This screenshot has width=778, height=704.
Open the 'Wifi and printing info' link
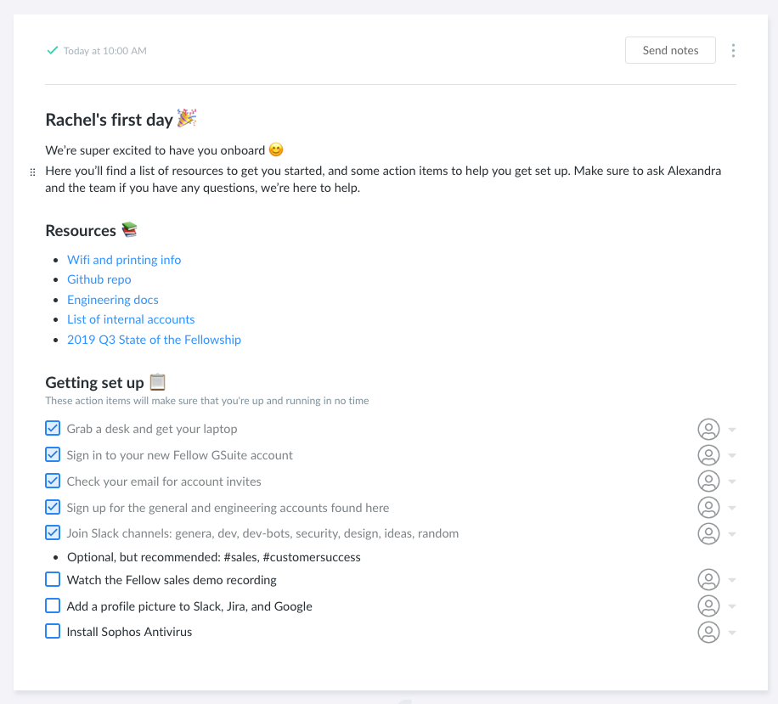tap(124, 260)
